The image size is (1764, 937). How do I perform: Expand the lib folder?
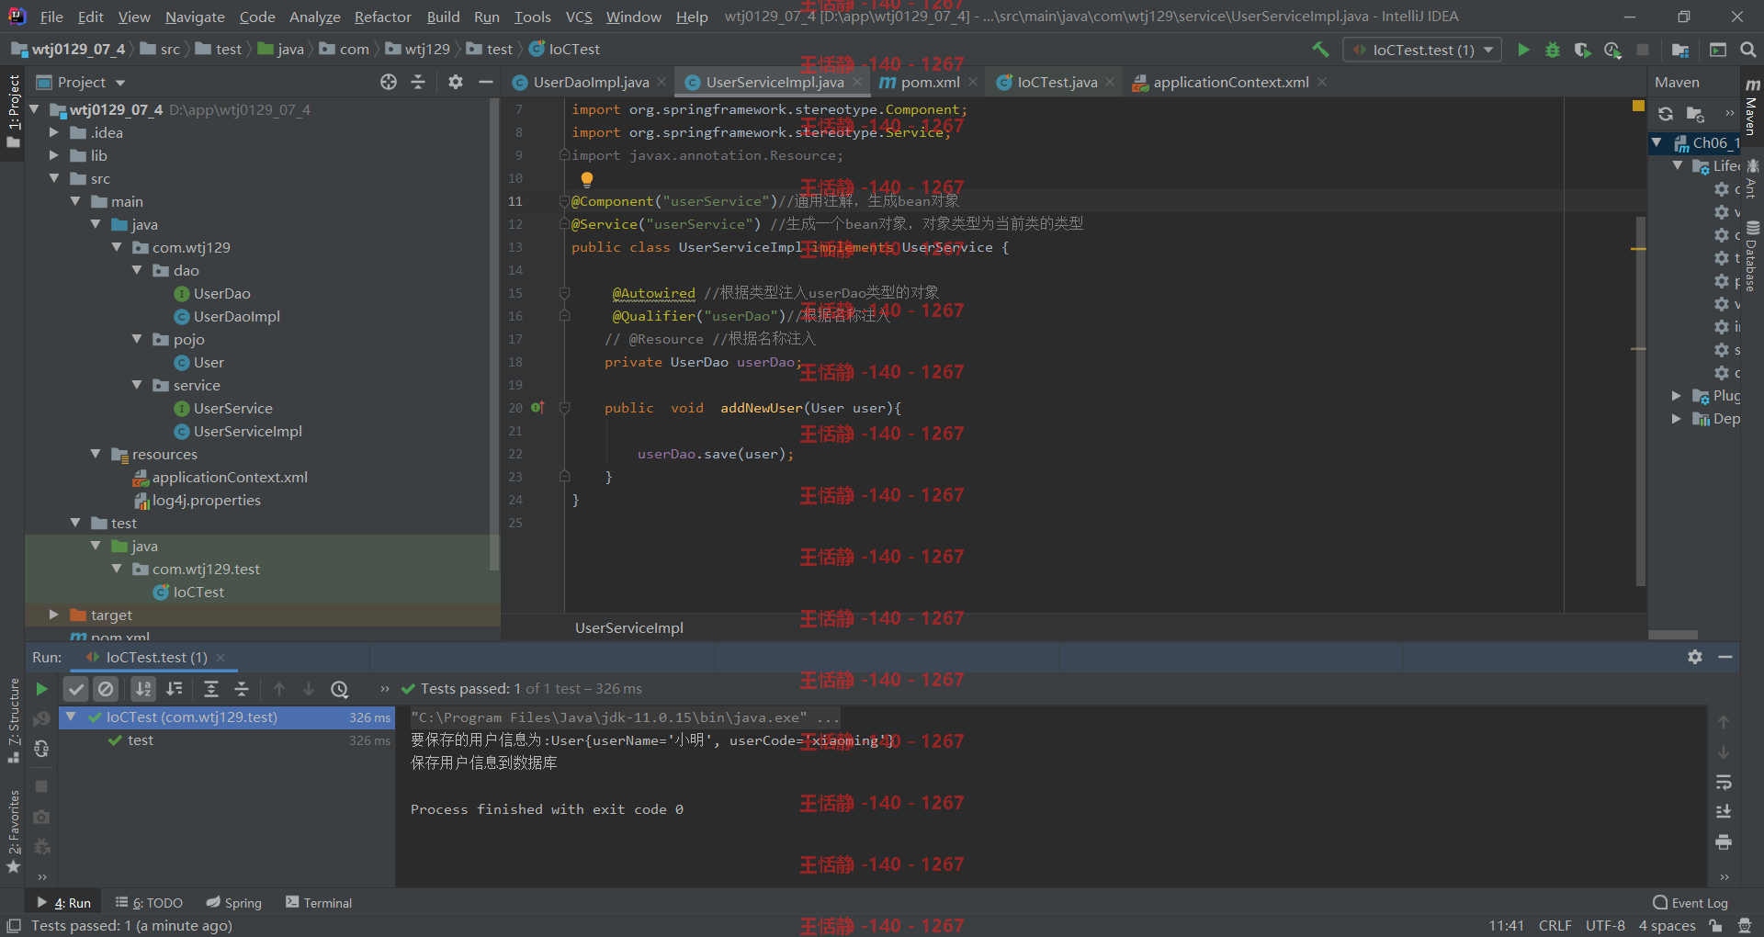(54, 155)
